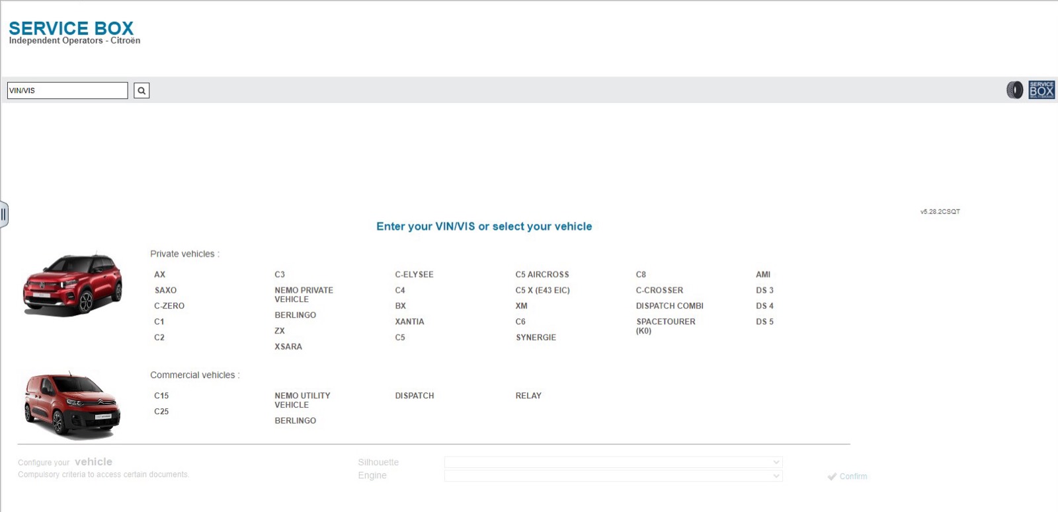Viewport: 1058px width, 512px height.
Task: Select NEMO PRIVATE VEHICLE
Action: pyautogui.click(x=304, y=295)
